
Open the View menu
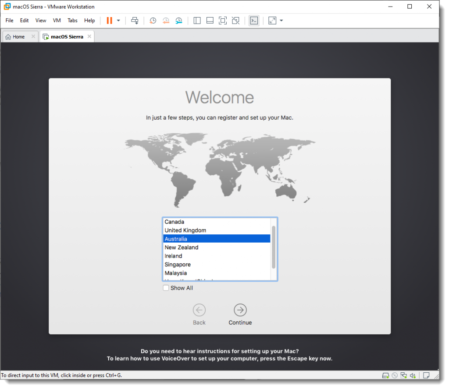(x=41, y=21)
